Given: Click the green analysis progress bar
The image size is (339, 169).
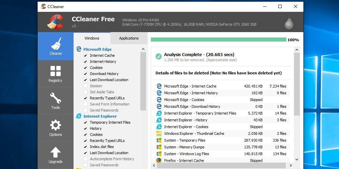Looking at the screenshot, I should (218, 40).
